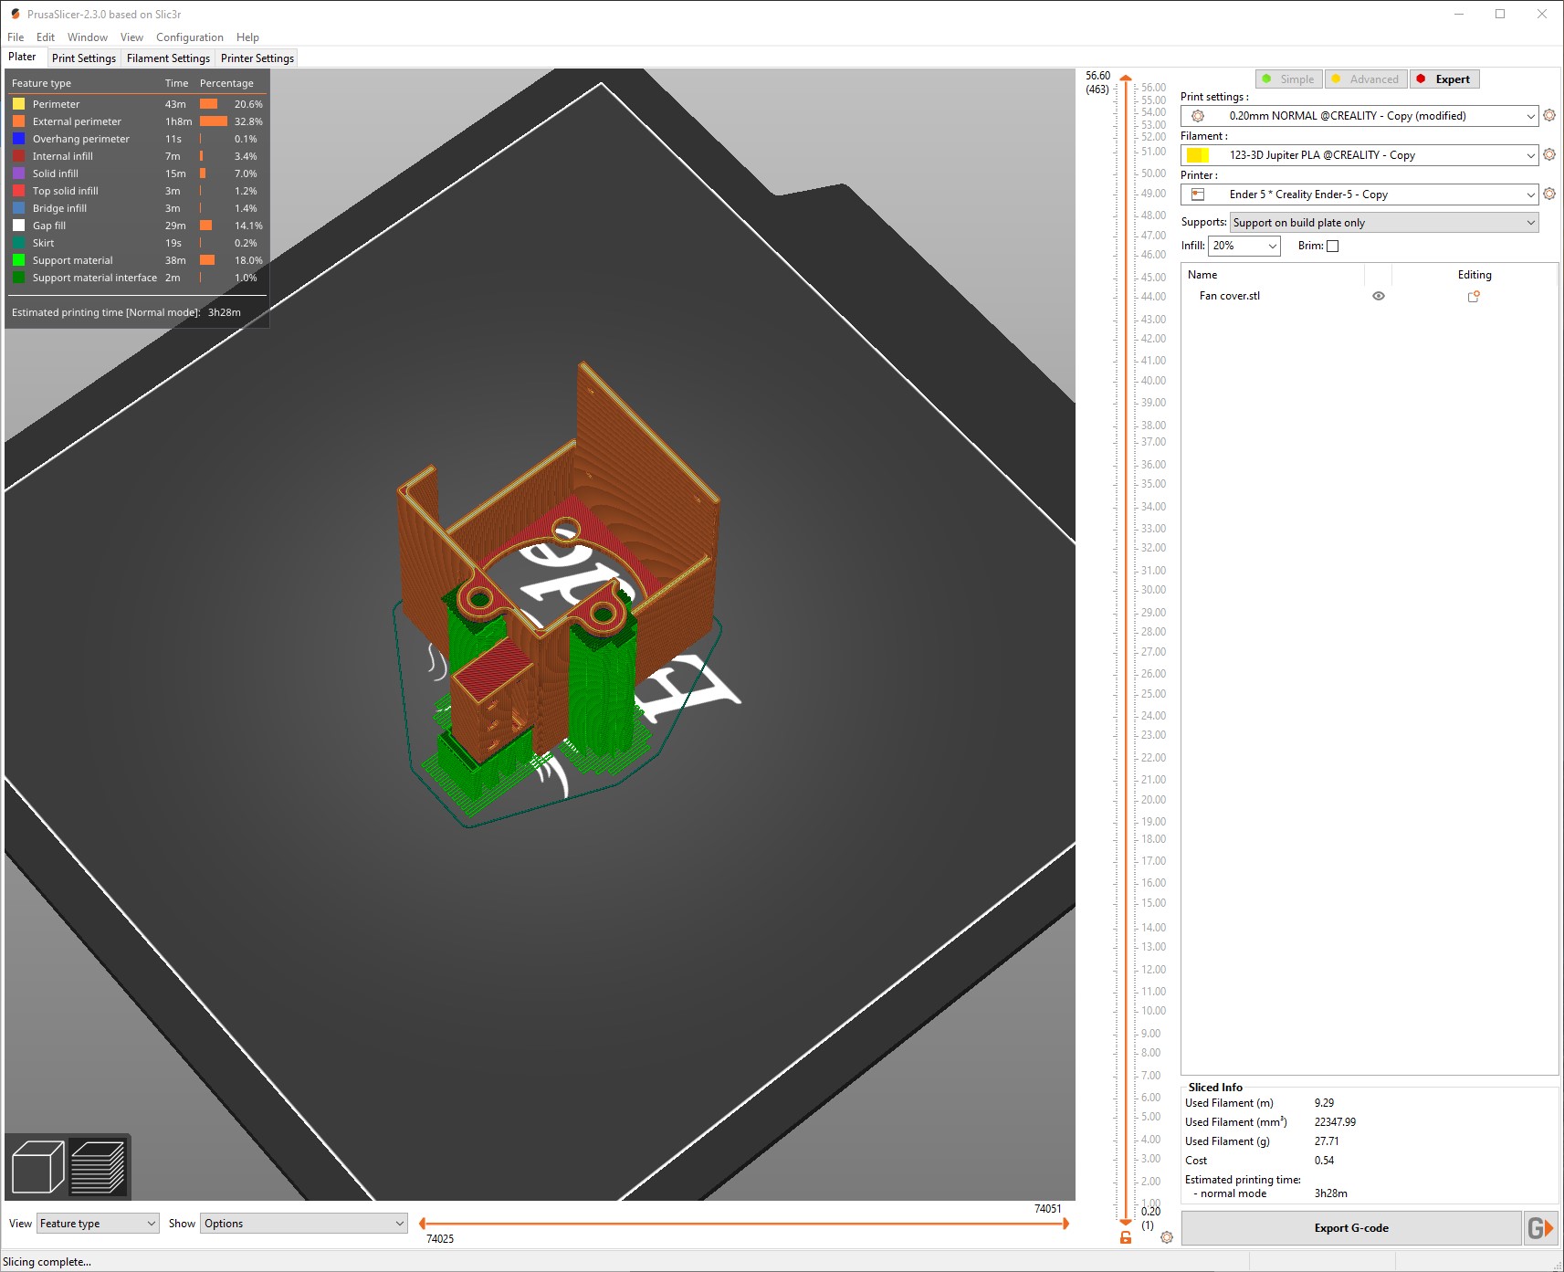Switch to the sliced layers preview icon

[98, 1166]
